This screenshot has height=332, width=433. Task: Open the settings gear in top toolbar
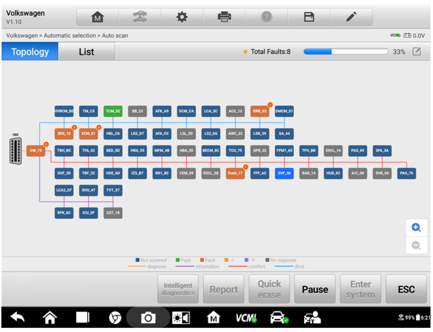(181, 17)
